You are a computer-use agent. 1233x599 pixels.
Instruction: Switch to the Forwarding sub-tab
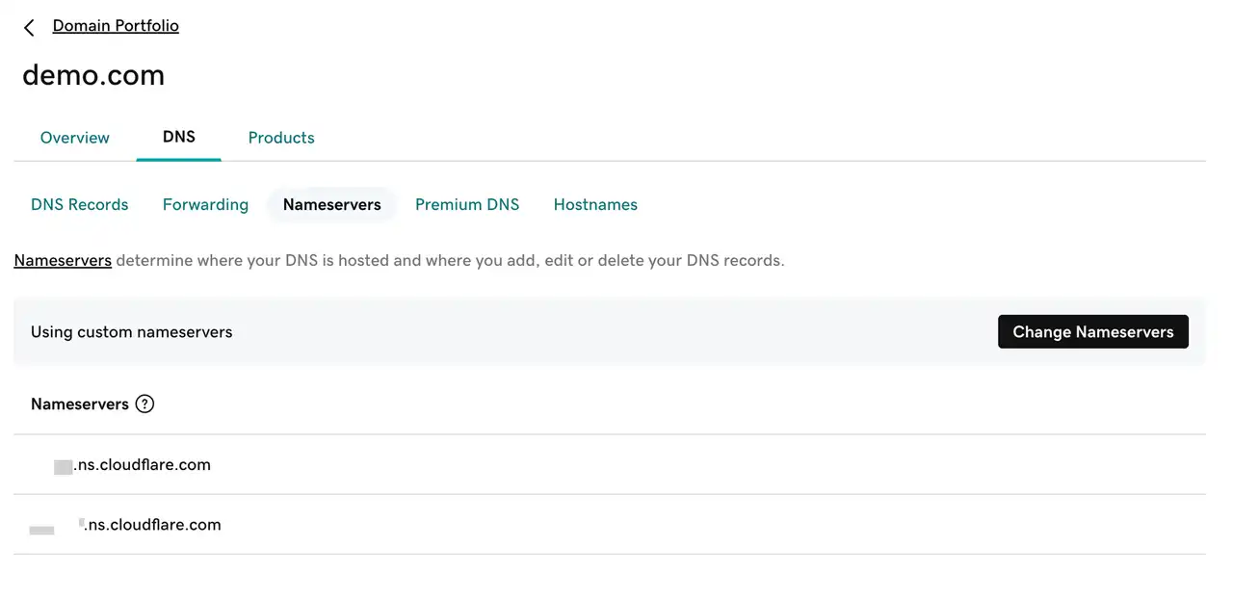click(x=205, y=204)
